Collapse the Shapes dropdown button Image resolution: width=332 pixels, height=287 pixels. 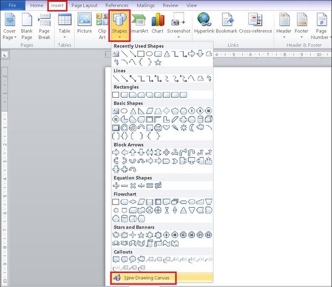(120, 26)
